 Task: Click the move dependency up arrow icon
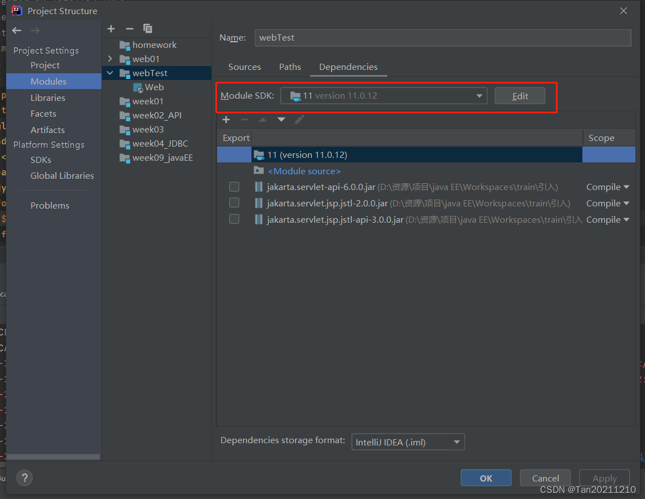tap(263, 120)
